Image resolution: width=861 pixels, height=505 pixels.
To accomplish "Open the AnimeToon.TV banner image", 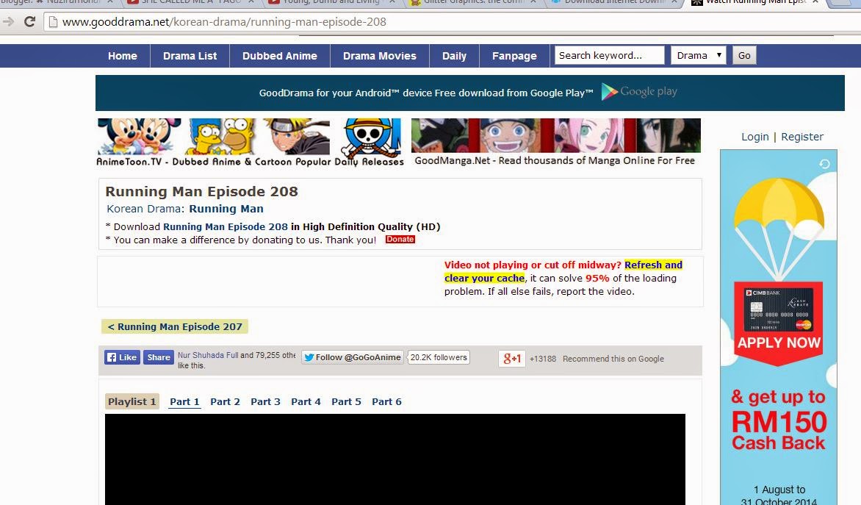I will (x=250, y=143).
